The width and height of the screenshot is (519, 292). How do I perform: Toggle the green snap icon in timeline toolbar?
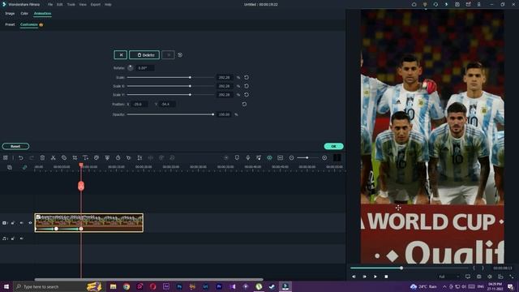tap(269, 158)
